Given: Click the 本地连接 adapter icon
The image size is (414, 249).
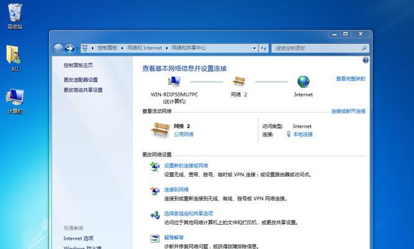Looking at the screenshot, I should click(288, 134).
